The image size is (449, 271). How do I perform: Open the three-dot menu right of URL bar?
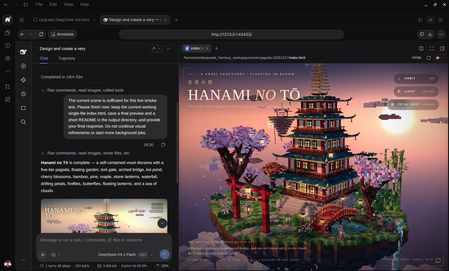[x=441, y=34]
